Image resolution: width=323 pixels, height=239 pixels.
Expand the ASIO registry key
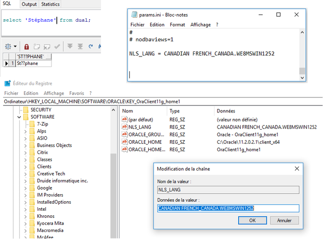pyautogui.click(x=25, y=138)
